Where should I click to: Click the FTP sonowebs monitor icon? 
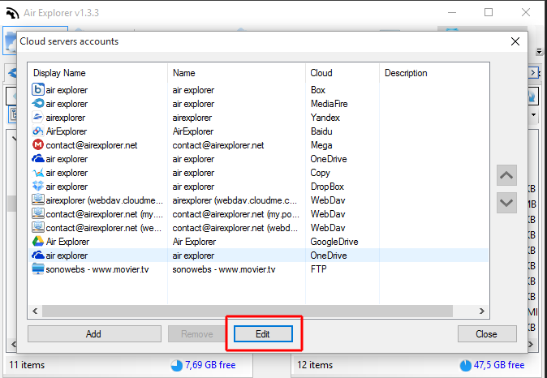pyautogui.click(x=38, y=268)
